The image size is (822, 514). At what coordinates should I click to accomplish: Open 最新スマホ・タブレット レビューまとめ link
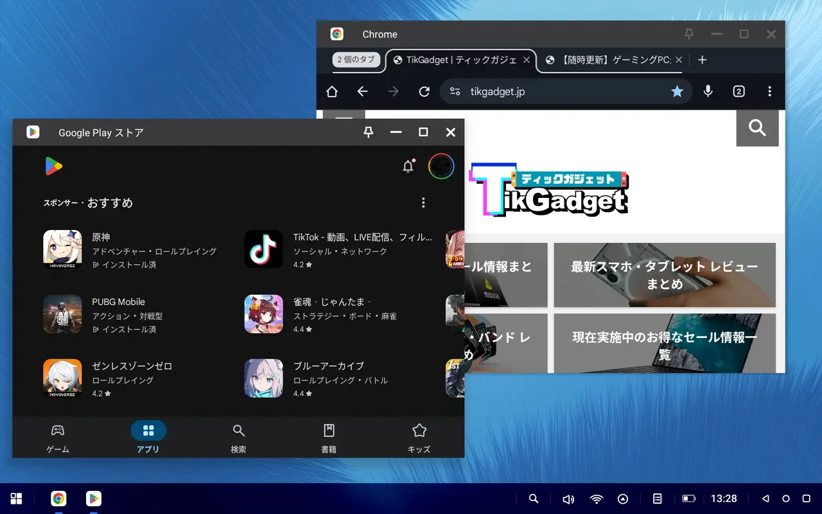(665, 275)
